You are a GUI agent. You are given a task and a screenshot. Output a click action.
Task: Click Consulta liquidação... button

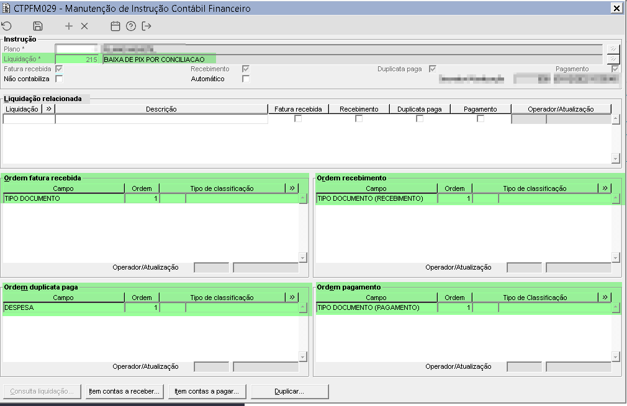pyautogui.click(x=42, y=391)
